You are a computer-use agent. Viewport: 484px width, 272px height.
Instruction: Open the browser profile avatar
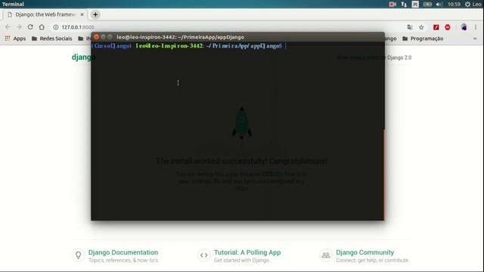coord(464,27)
